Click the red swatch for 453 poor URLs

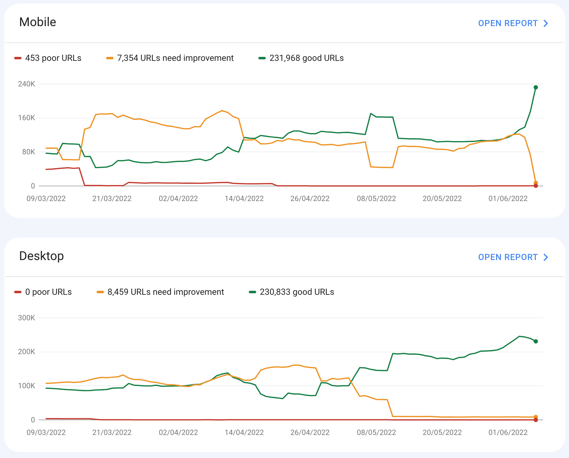(18, 58)
